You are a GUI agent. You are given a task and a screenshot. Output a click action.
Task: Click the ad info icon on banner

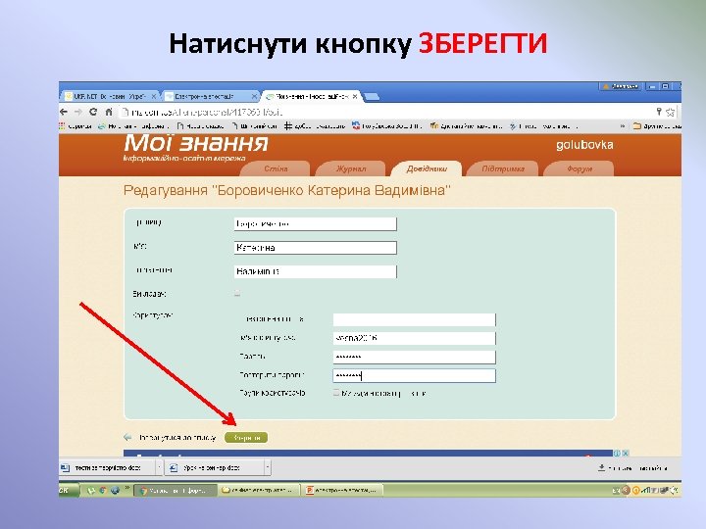click(x=617, y=453)
